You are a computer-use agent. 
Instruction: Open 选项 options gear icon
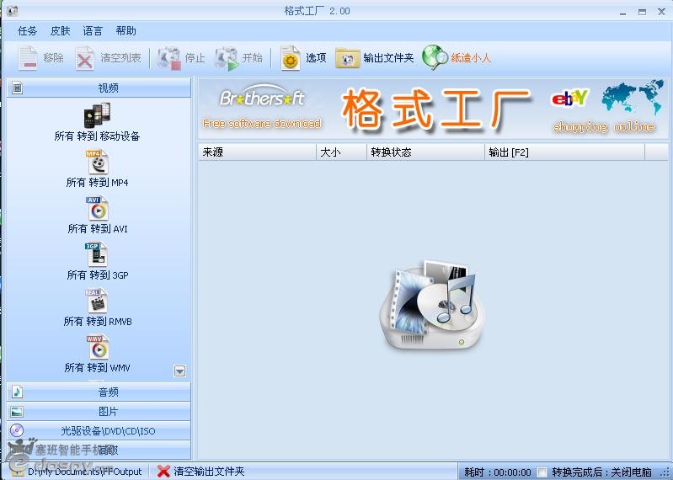coord(290,58)
